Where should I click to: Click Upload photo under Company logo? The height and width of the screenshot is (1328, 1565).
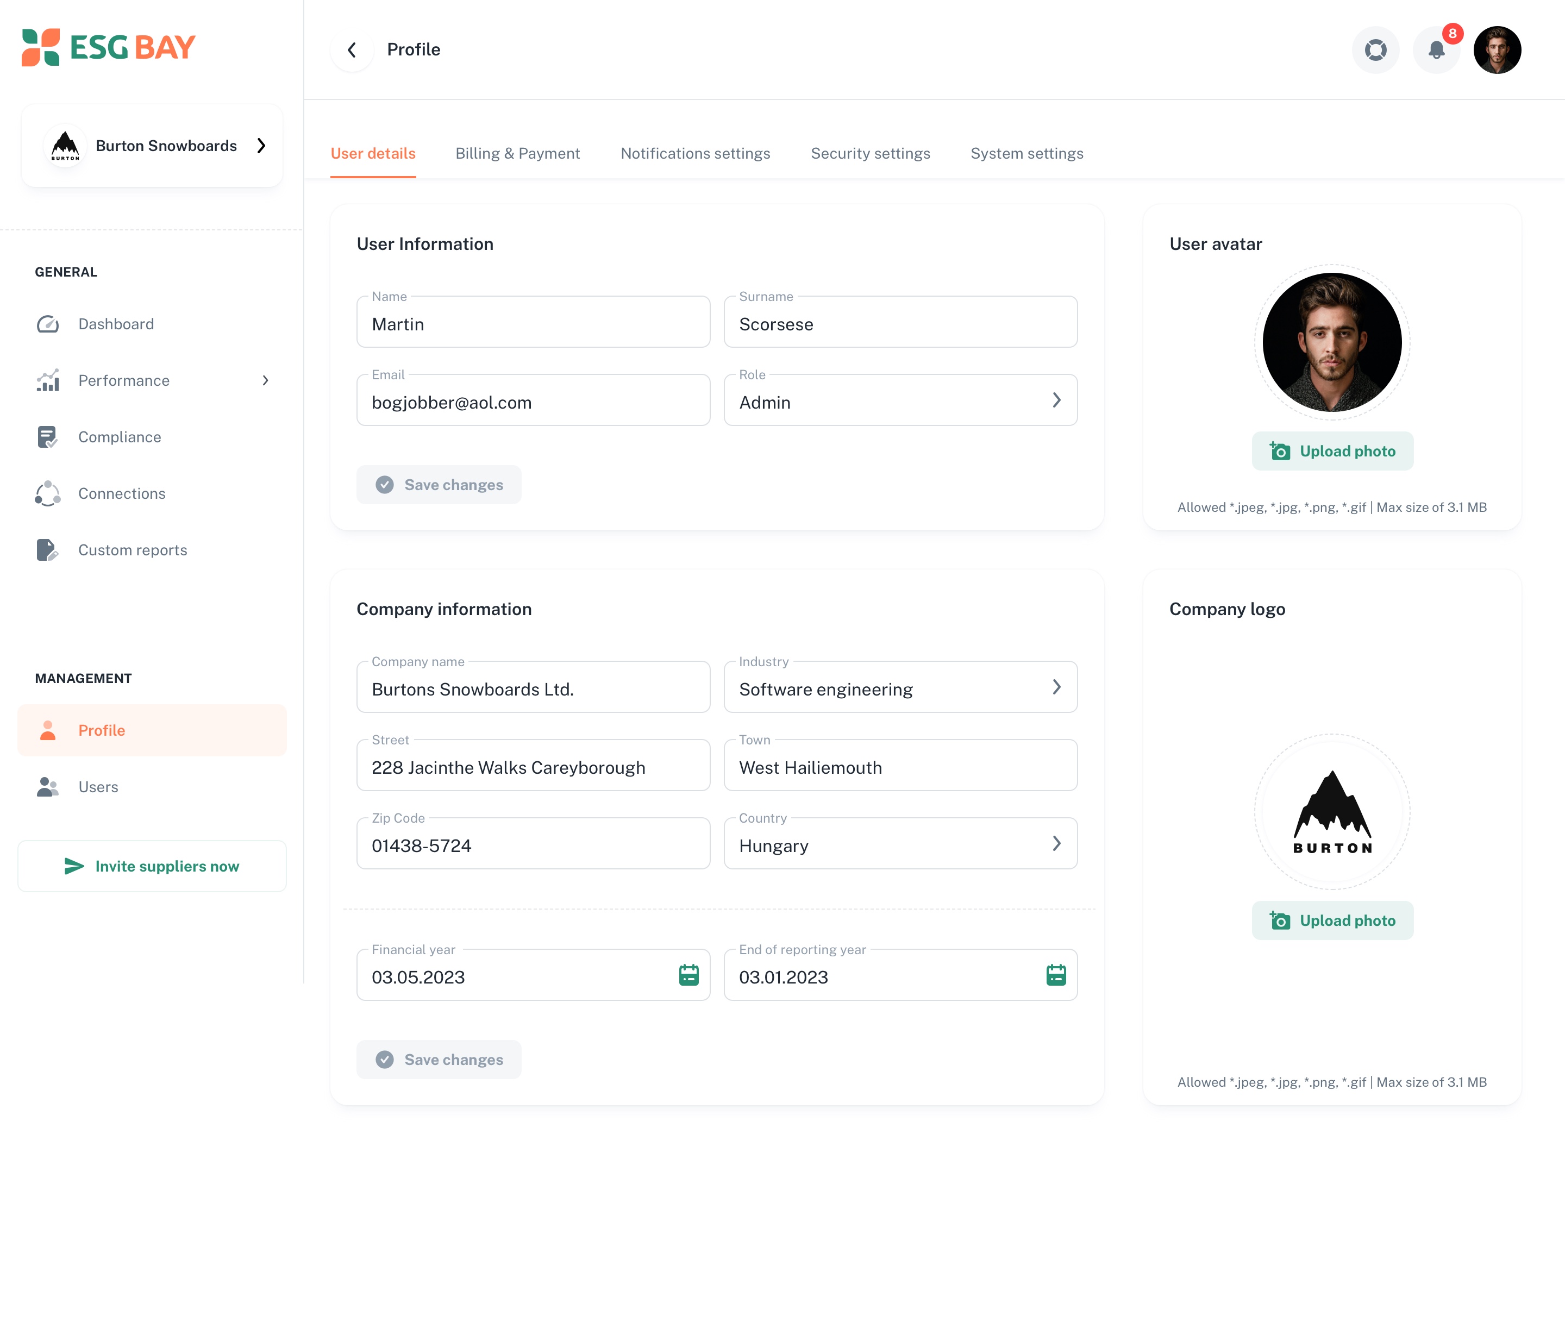(1333, 920)
